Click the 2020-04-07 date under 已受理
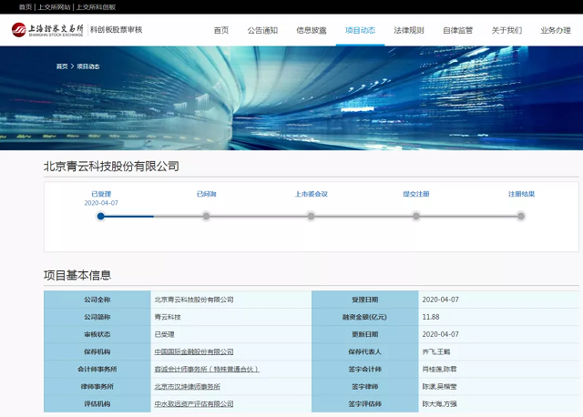 (x=101, y=203)
